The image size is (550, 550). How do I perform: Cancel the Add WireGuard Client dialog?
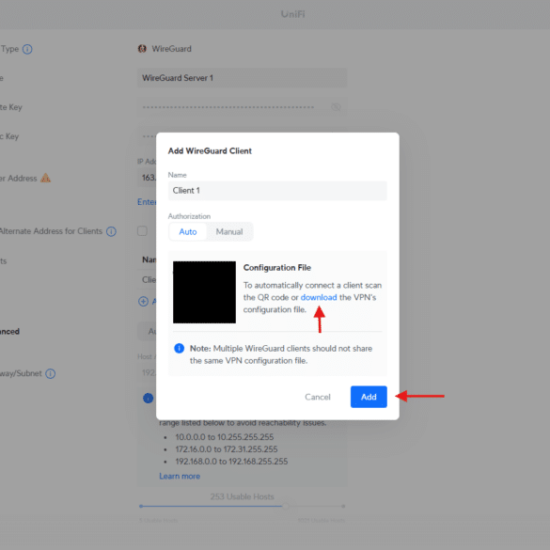point(318,397)
